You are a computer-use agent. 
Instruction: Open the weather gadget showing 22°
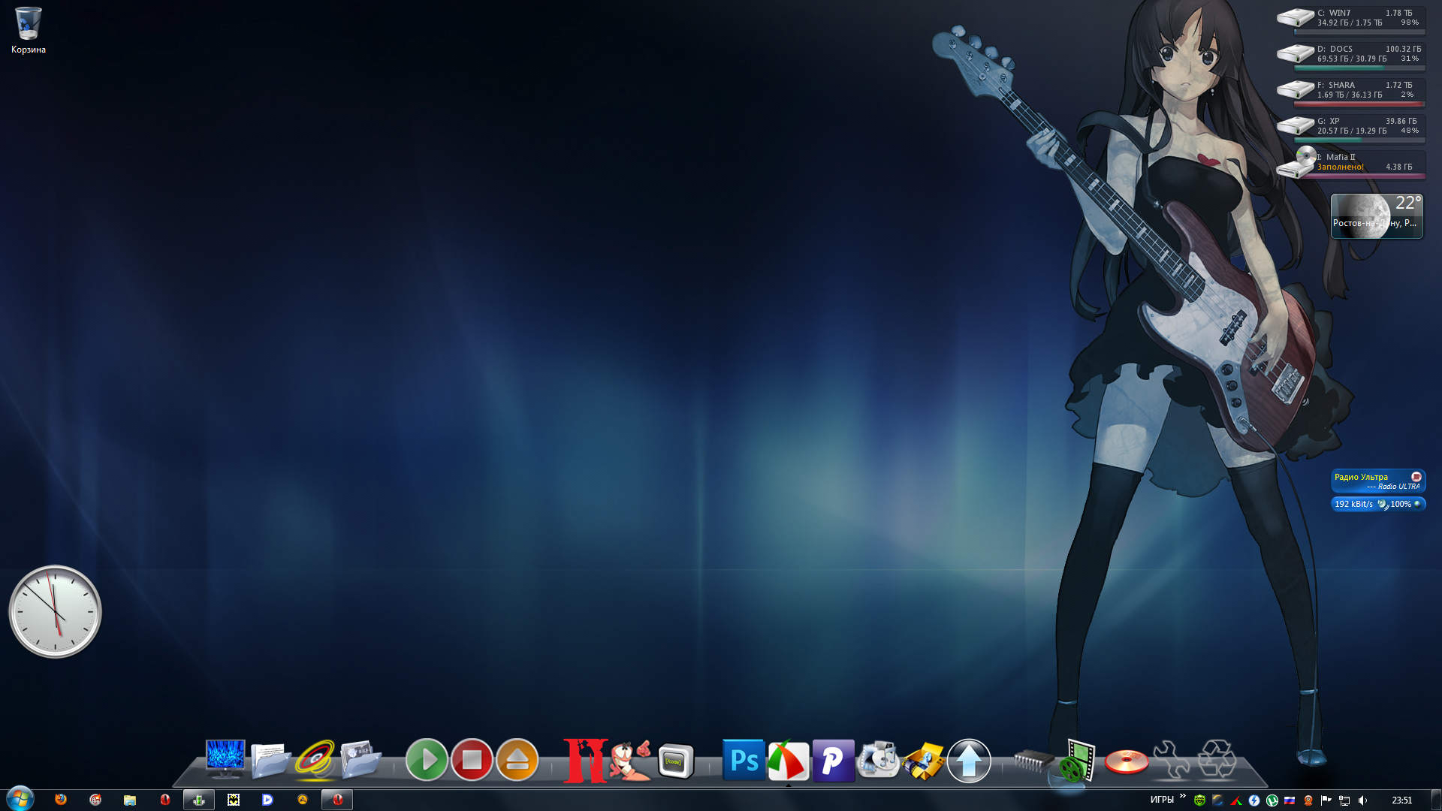coord(1377,216)
